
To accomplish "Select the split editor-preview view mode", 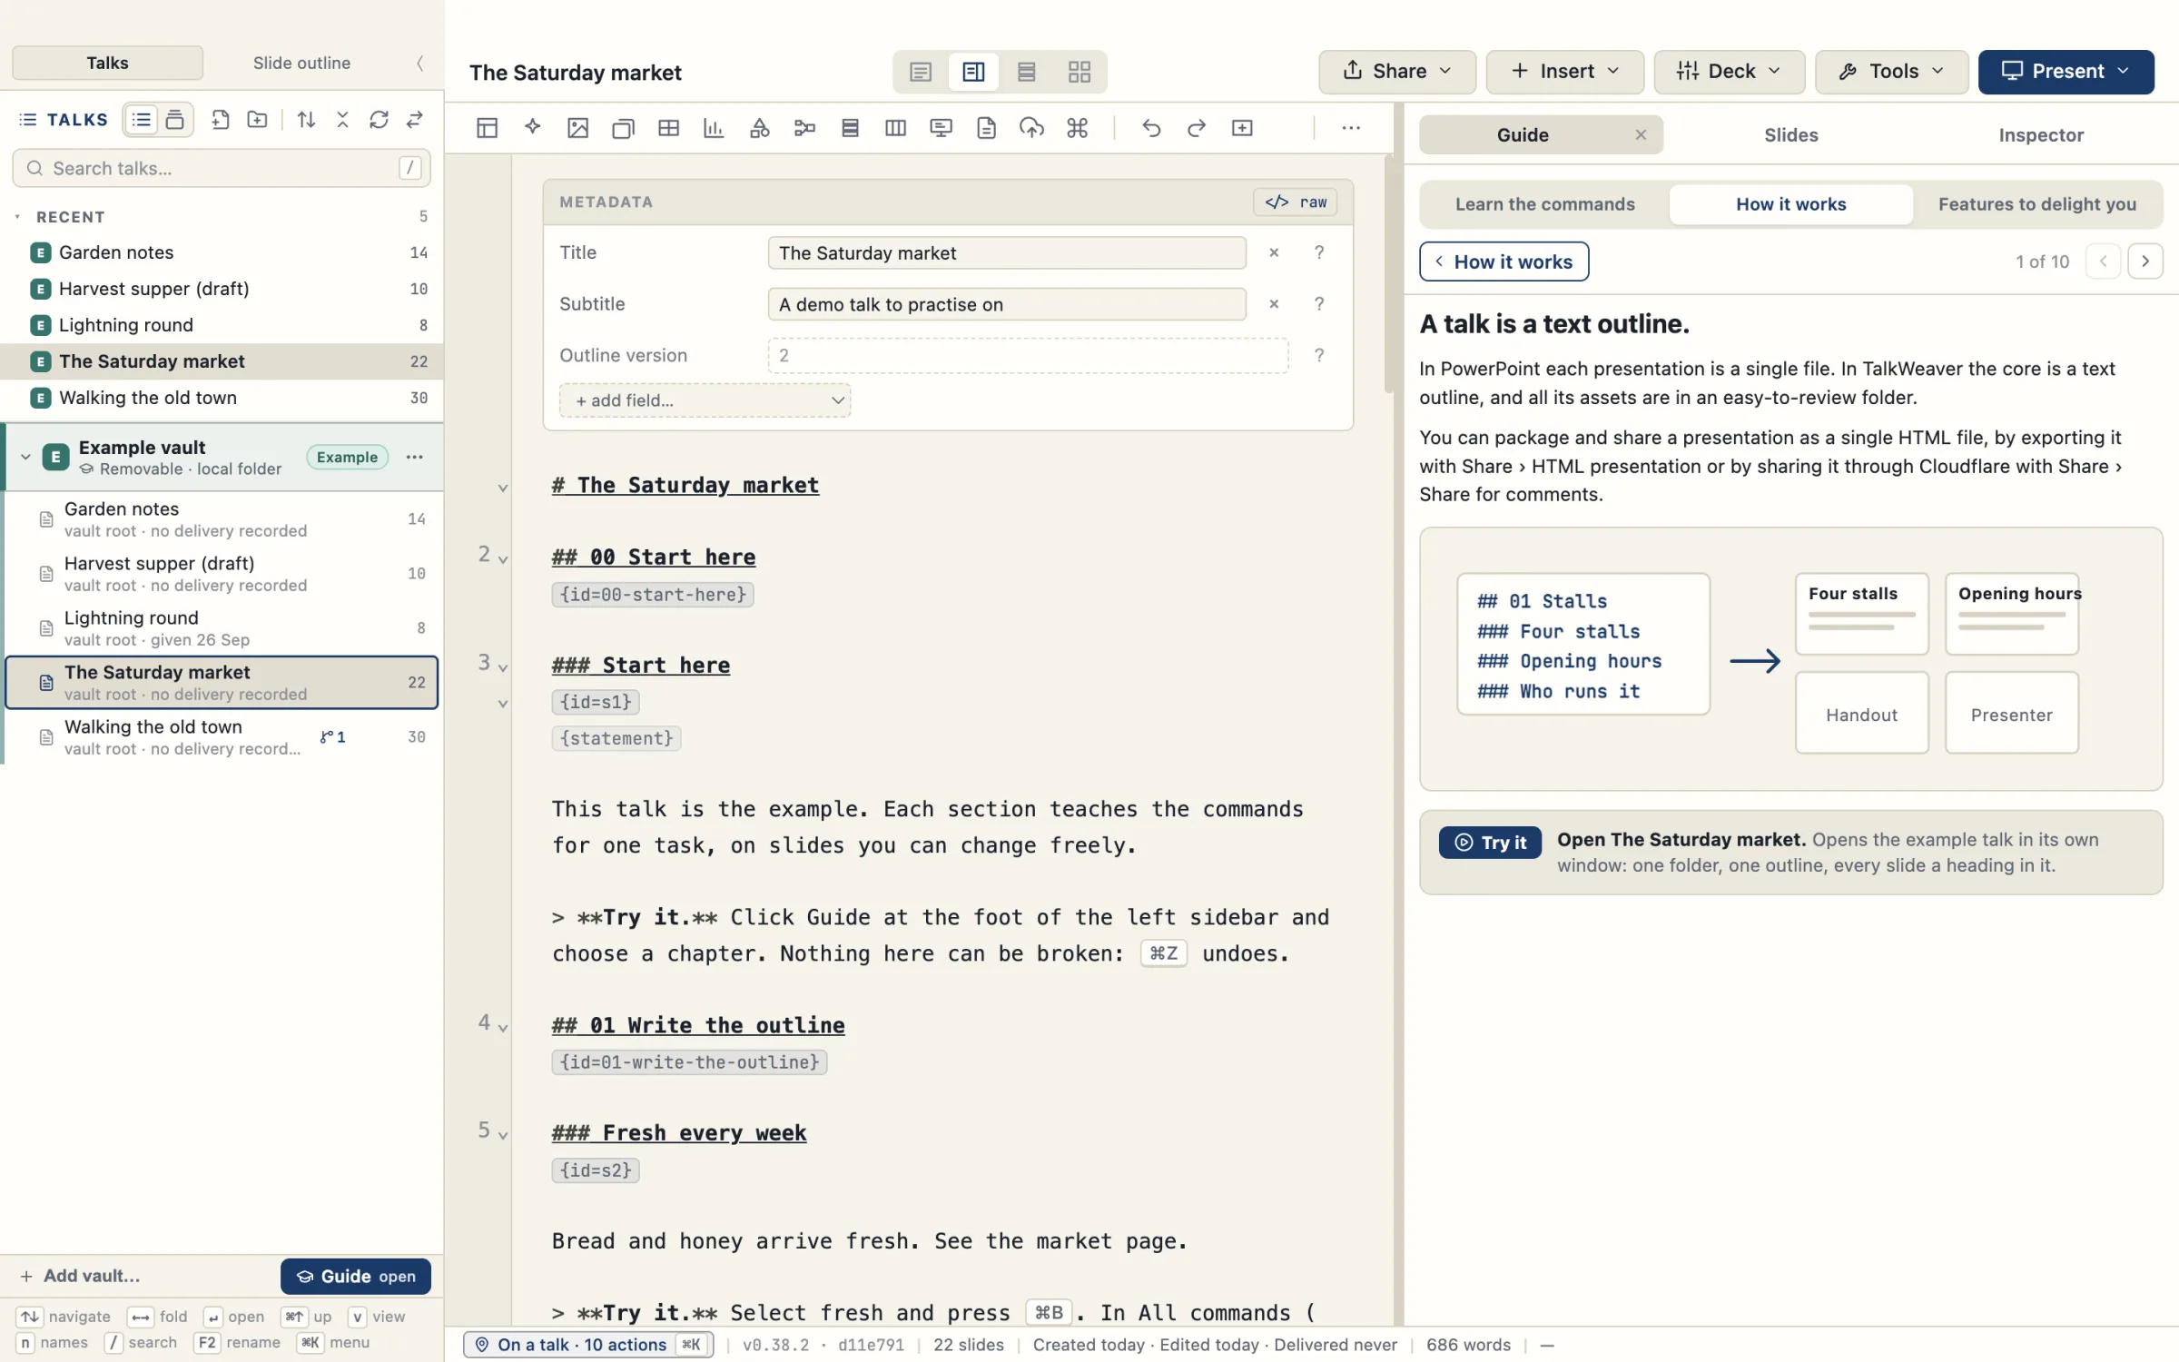I will (x=973, y=72).
